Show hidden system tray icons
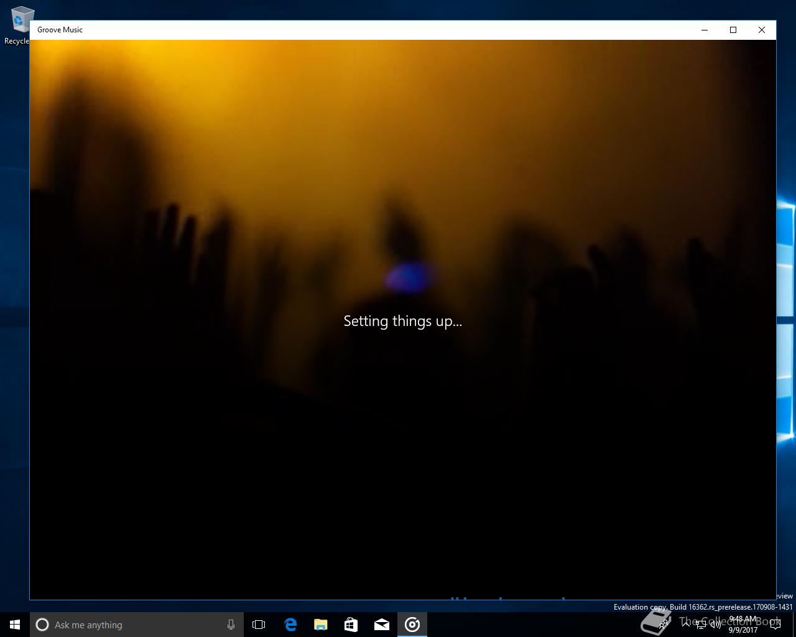The height and width of the screenshot is (637, 796). 686,624
